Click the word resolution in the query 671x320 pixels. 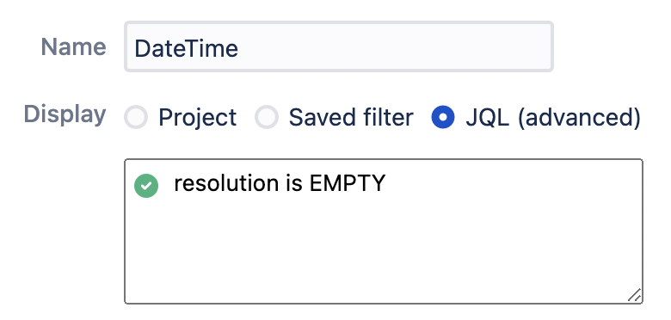(x=226, y=183)
